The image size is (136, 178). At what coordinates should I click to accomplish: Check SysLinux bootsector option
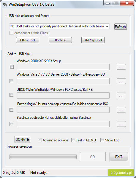[12, 124]
